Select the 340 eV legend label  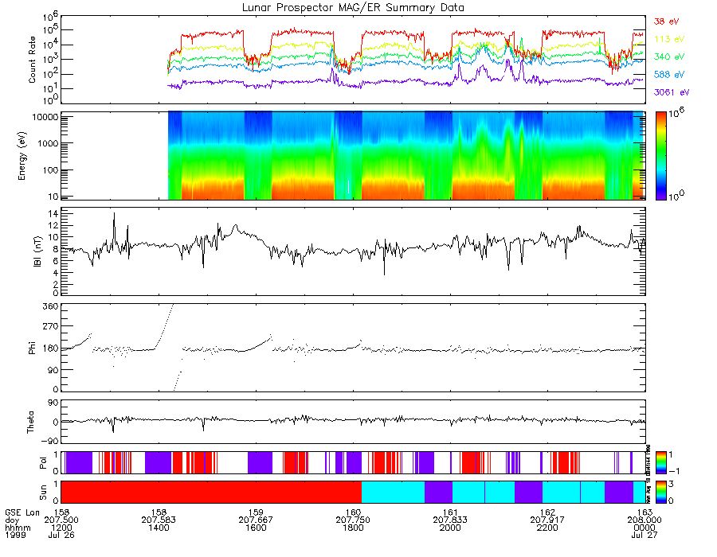click(x=669, y=56)
